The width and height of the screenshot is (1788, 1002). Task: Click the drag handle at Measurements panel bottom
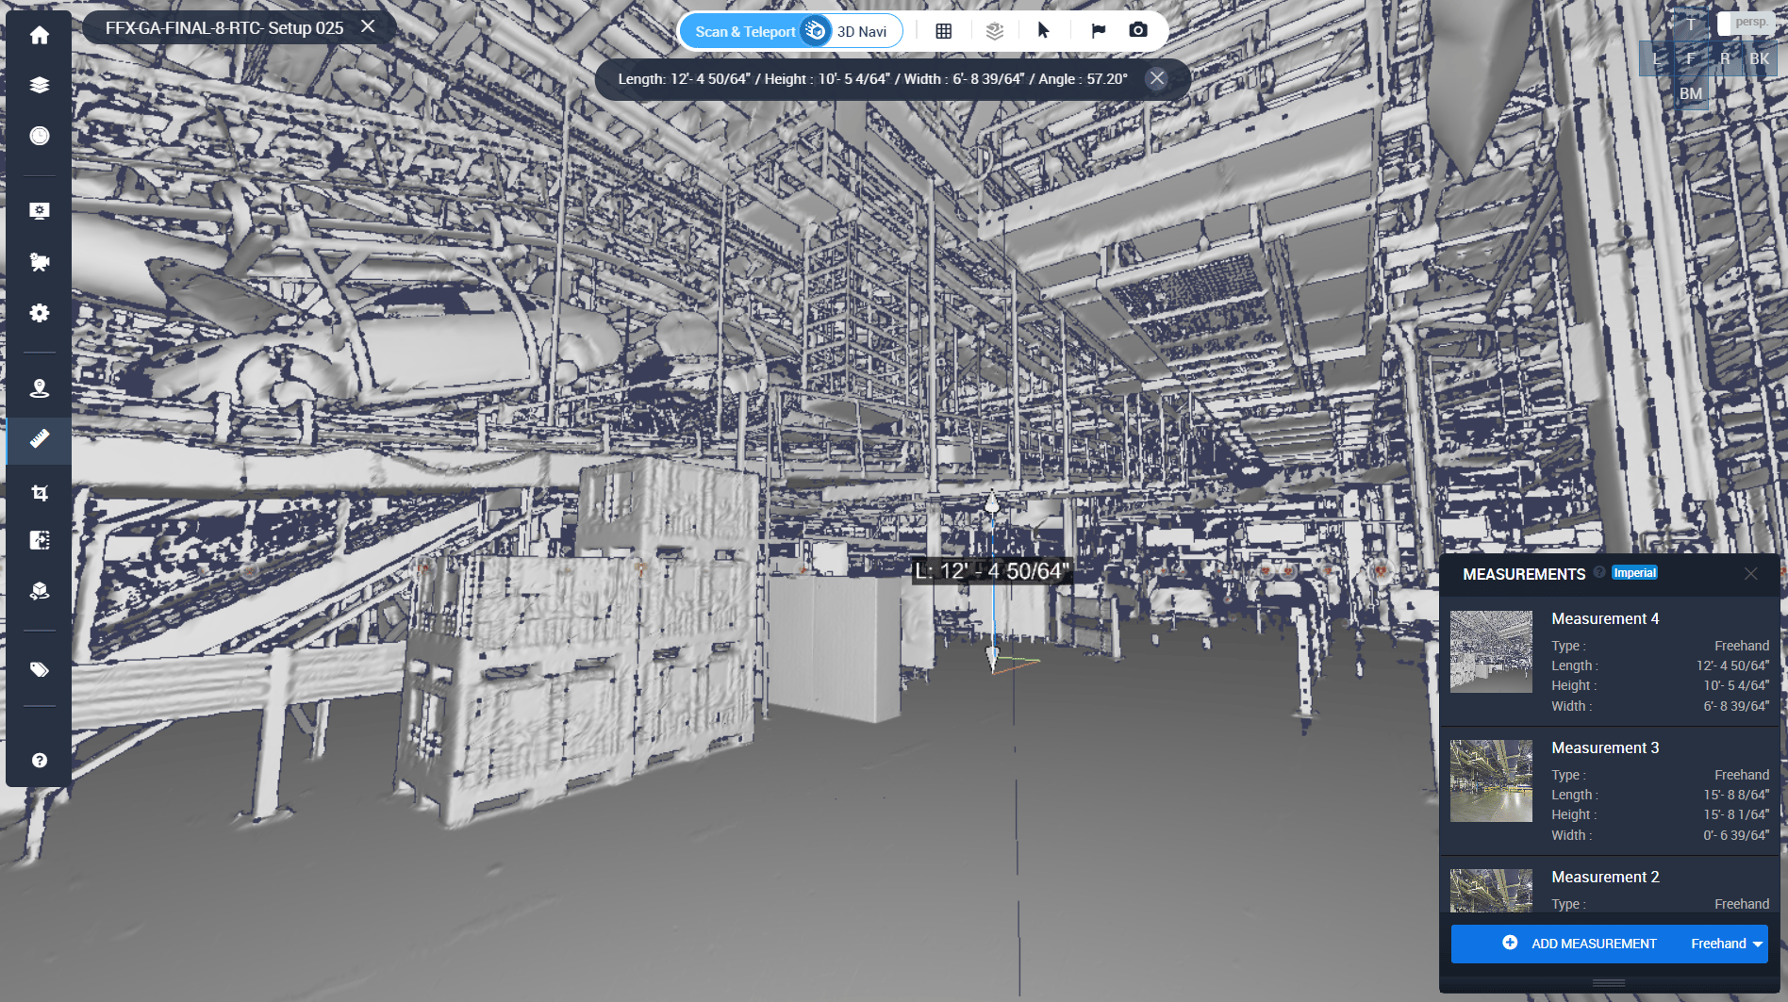(1608, 982)
